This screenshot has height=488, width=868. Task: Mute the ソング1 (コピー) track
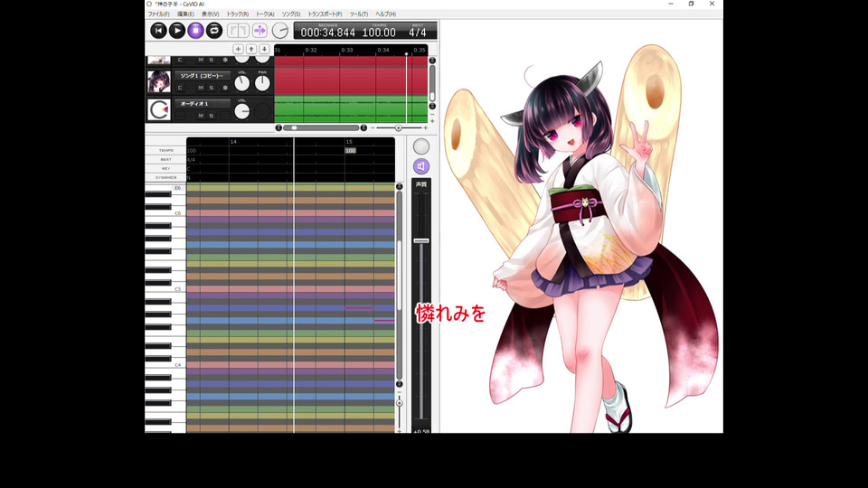[201, 88]
